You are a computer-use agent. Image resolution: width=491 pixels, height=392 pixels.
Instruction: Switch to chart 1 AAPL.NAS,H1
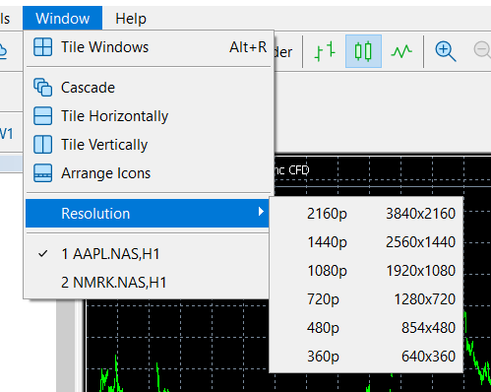148,254
